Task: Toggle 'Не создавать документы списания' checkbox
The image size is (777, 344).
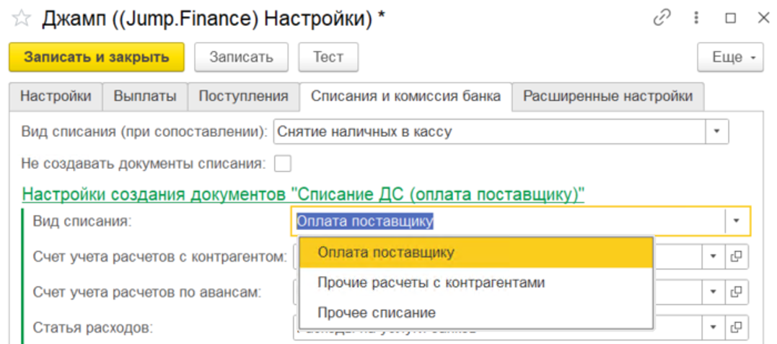Action: click(x=283, y=164)
